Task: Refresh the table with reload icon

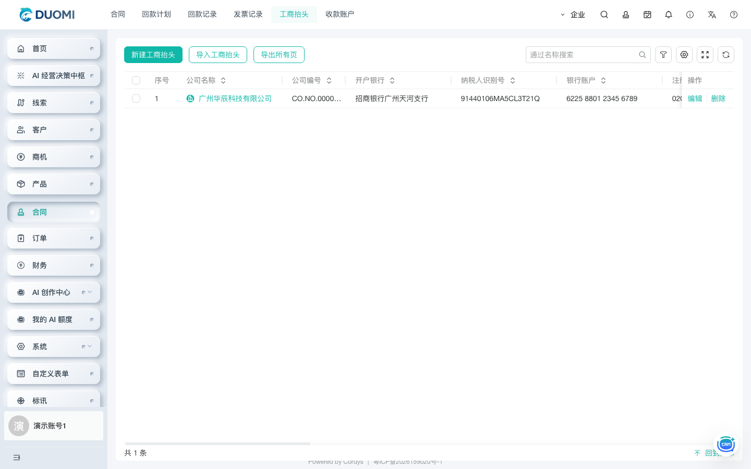Action: pos(726,55)
